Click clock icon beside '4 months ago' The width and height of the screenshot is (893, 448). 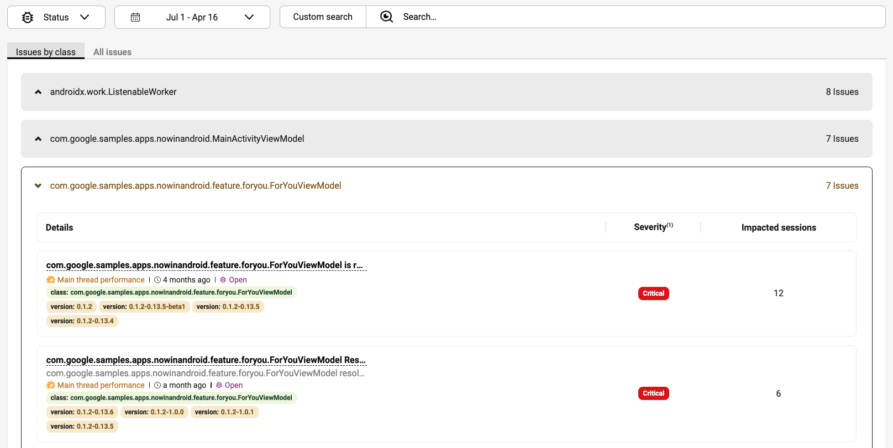(157, 280)
